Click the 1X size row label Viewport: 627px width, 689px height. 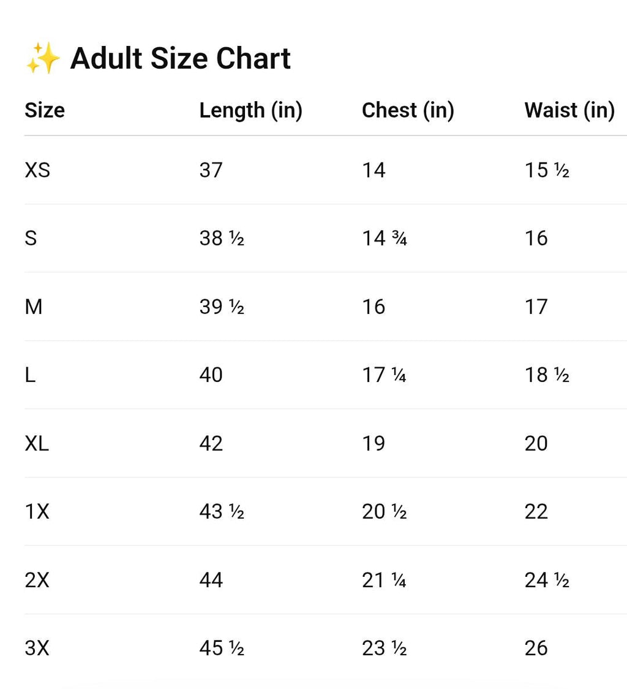(x=37, y=511)
